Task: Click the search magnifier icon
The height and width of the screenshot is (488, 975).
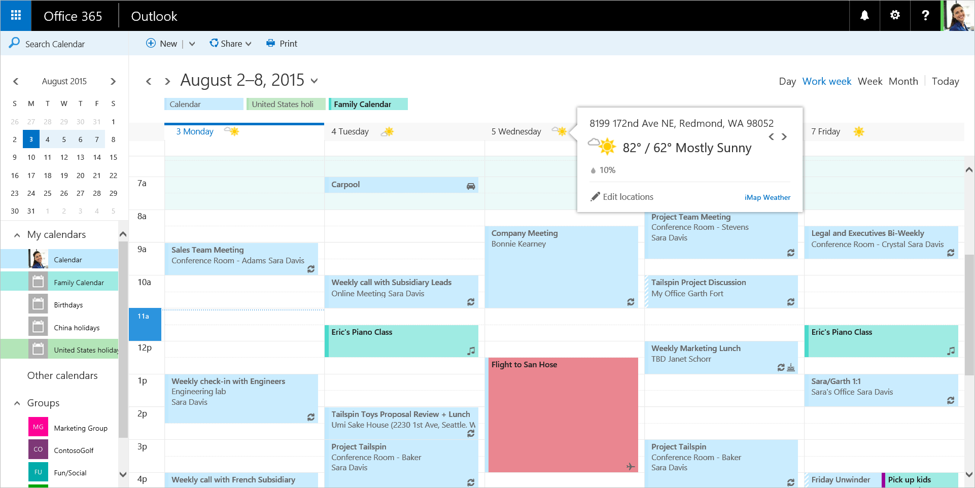Action: [14, 43]
